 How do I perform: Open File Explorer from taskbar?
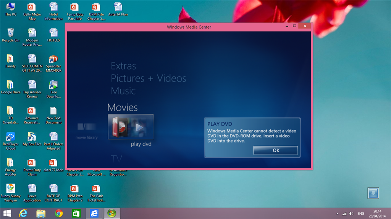click(x=41, y=213)
